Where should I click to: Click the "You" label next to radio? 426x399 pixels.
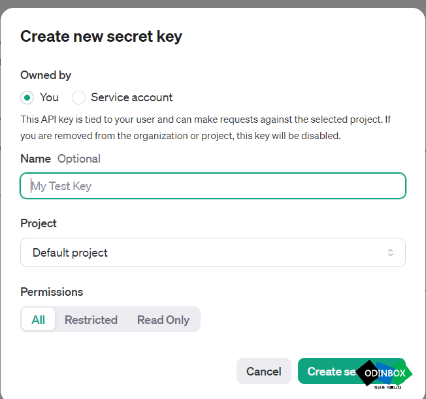(49, 97)
